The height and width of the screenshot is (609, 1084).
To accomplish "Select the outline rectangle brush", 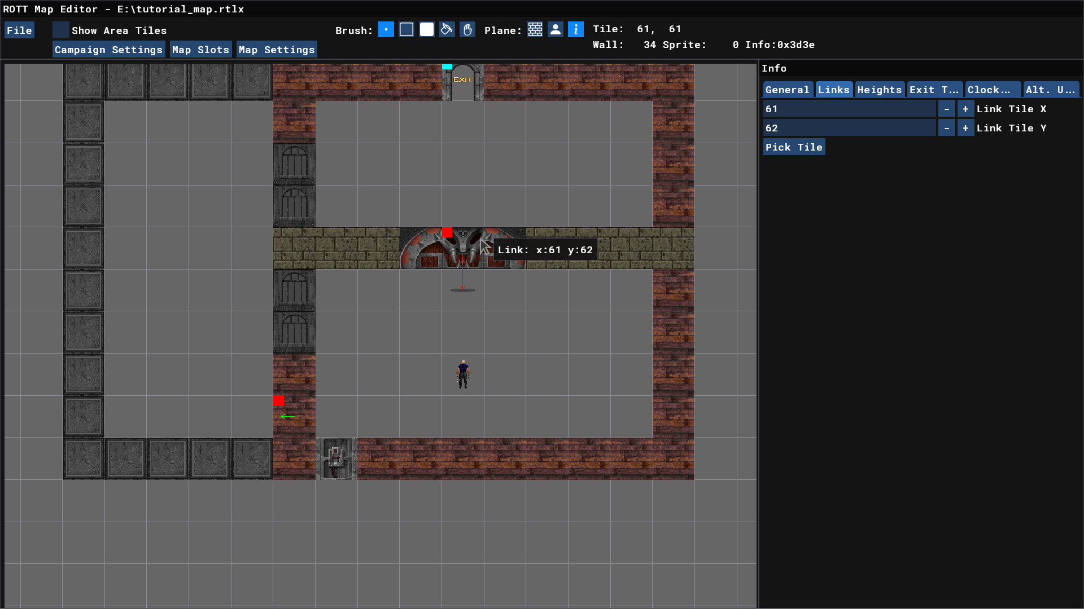I will [x=406, y=30].
